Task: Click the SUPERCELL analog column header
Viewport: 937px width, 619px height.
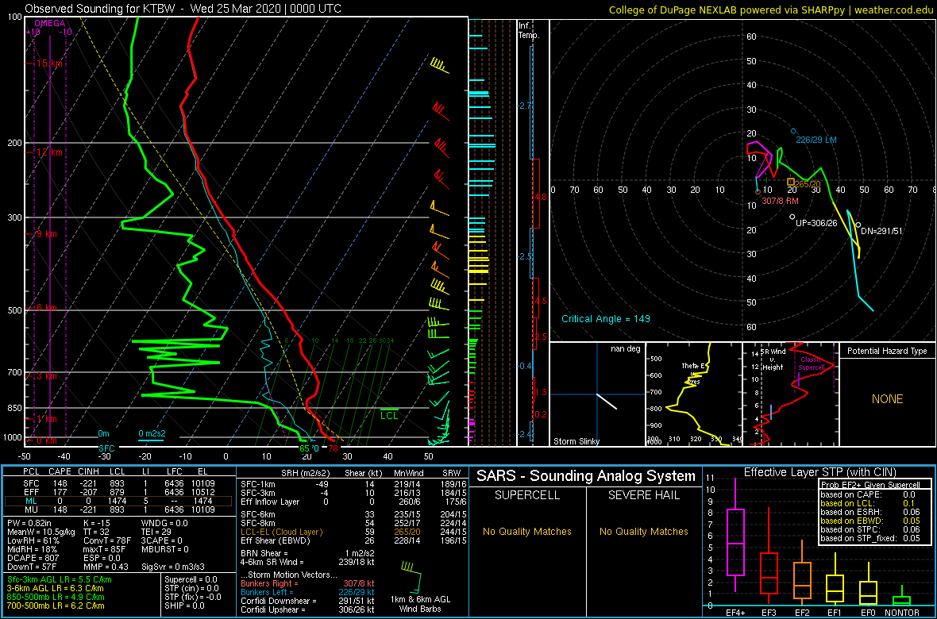Action: click(526, 494)
